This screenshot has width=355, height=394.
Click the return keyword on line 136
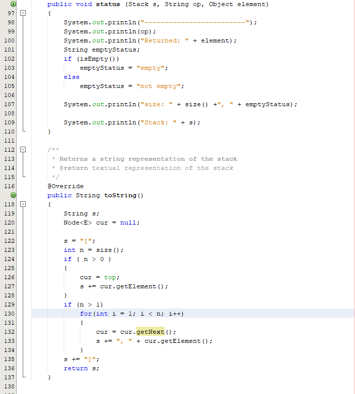(x=76, y=368)
